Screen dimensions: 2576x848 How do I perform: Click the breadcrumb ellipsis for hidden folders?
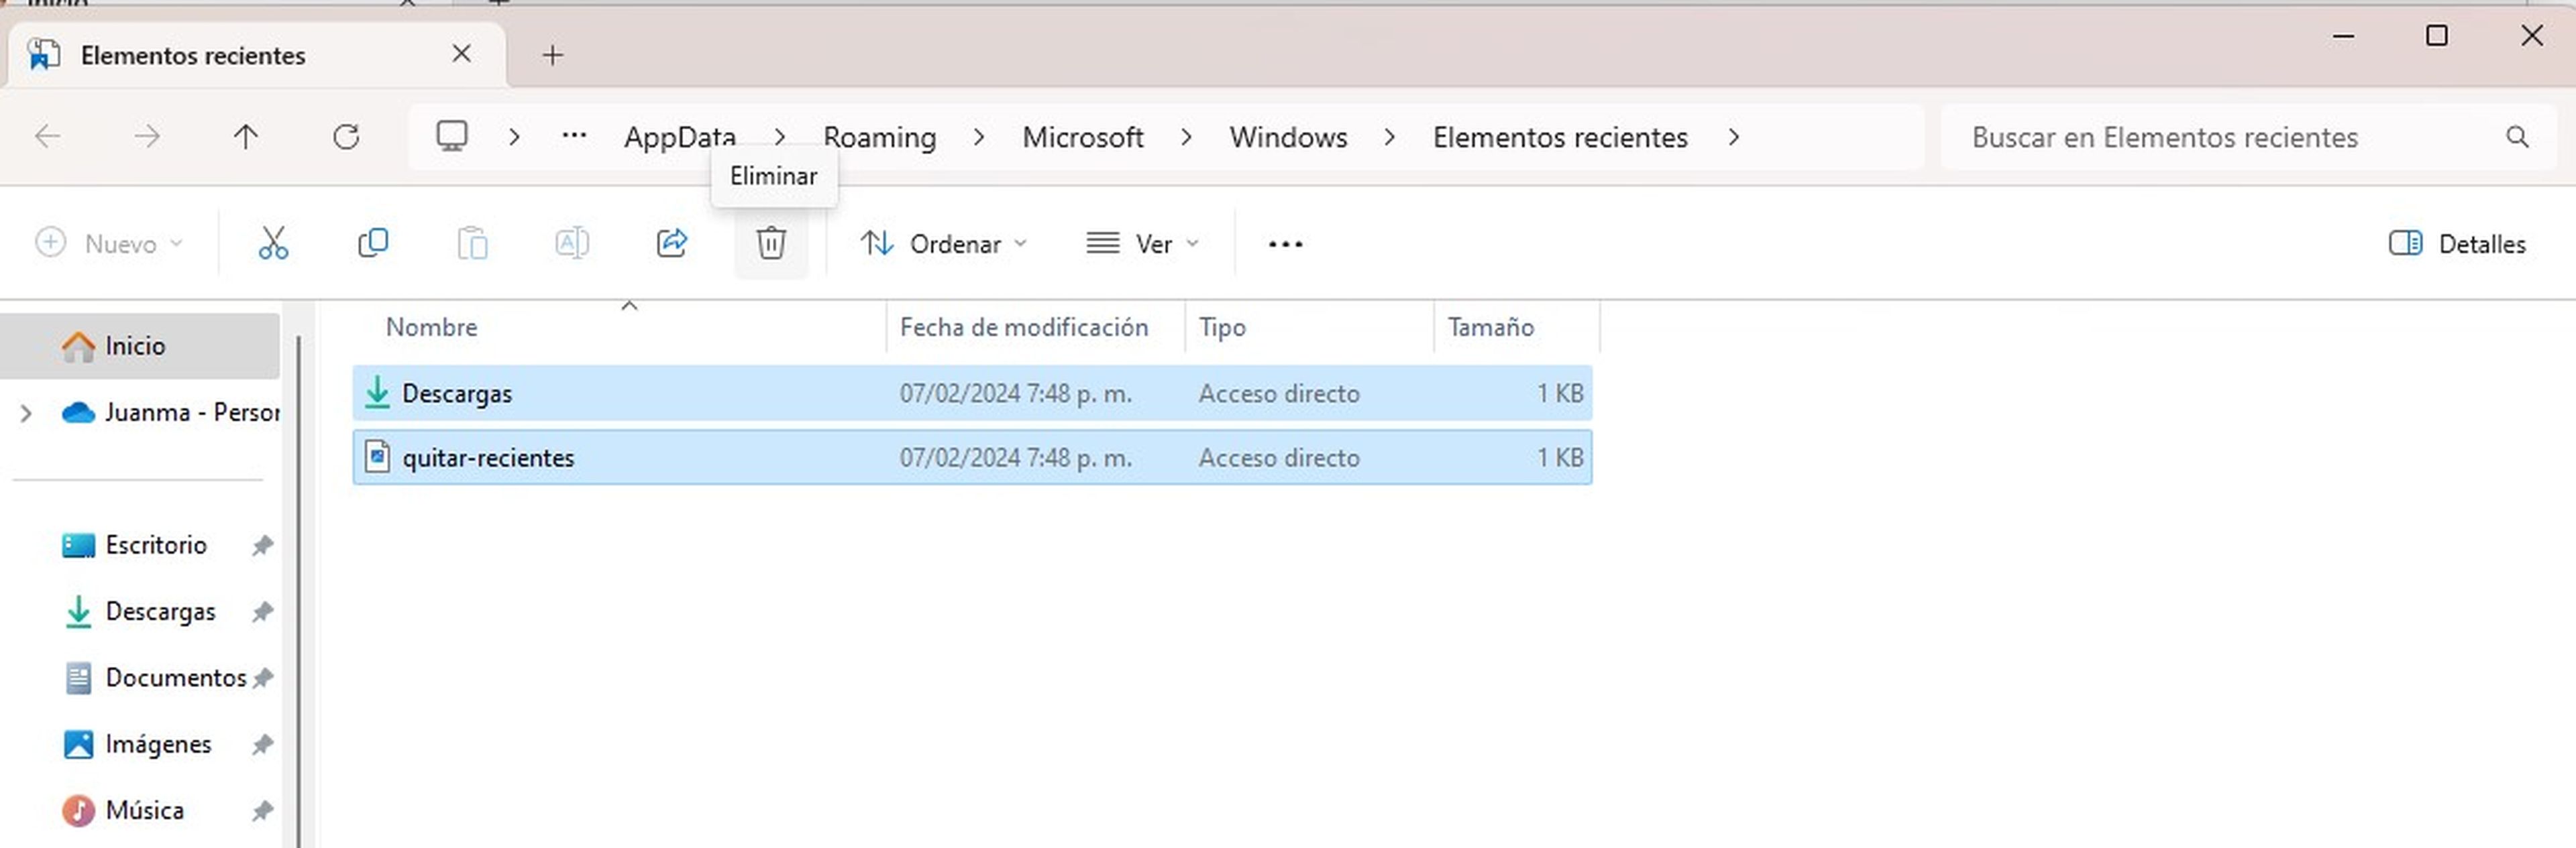click(x=574, y=135)
